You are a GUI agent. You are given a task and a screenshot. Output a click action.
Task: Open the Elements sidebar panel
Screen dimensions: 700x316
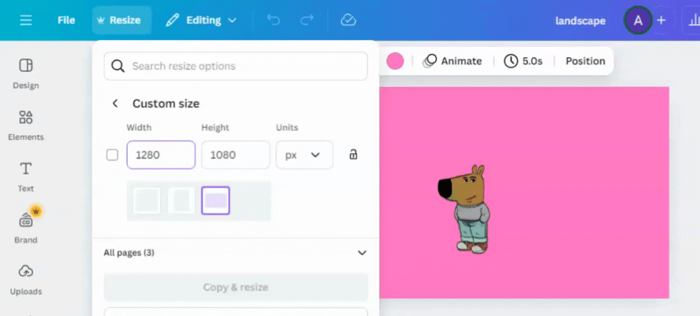click(26, 125)
